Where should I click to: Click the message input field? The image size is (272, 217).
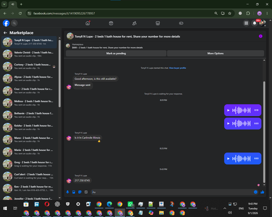tap(172, 192)
